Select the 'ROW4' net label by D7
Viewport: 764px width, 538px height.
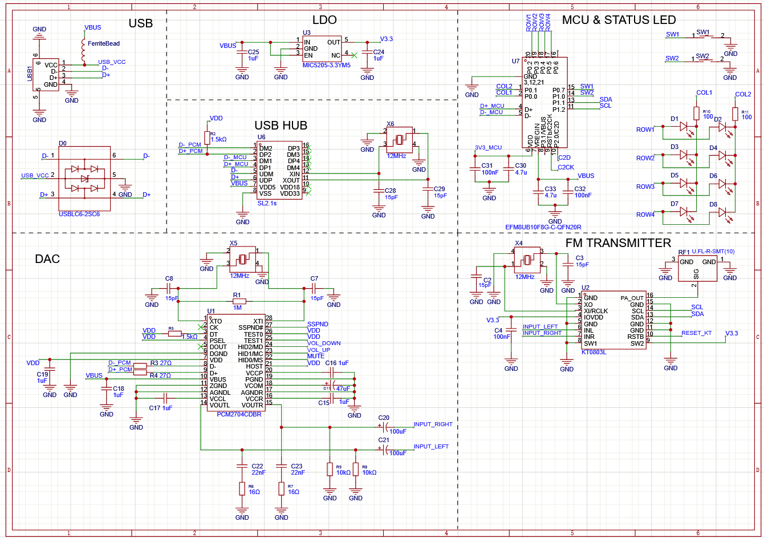point(645,215)
